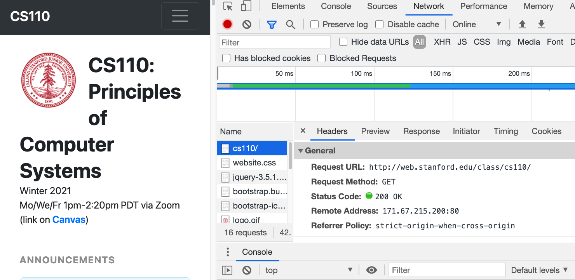Viewport: 575px width, 280px height.
Task: Select the bootstrap.bu... request row
Action: [252, 191]
